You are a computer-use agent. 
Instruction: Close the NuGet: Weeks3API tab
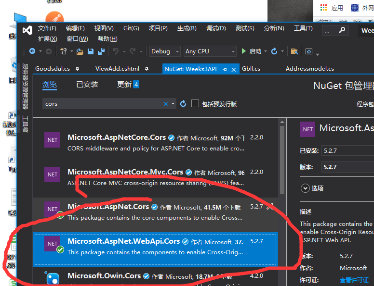(x=234, y=70)
